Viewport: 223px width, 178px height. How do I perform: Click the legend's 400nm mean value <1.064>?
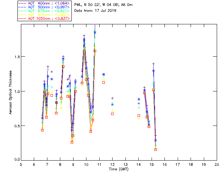[62, 3]
